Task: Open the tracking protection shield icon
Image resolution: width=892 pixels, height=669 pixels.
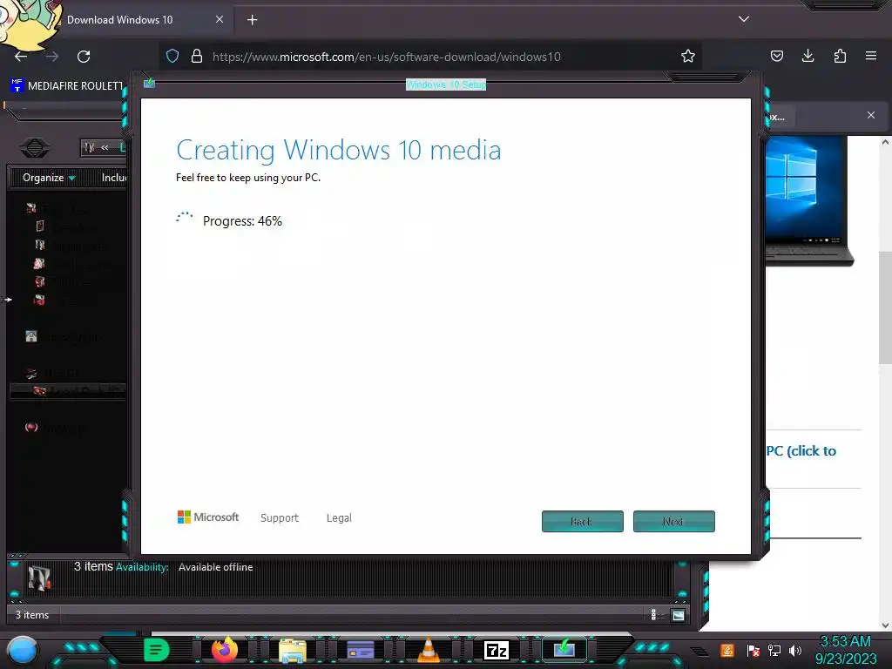Action: pos(172,57)
